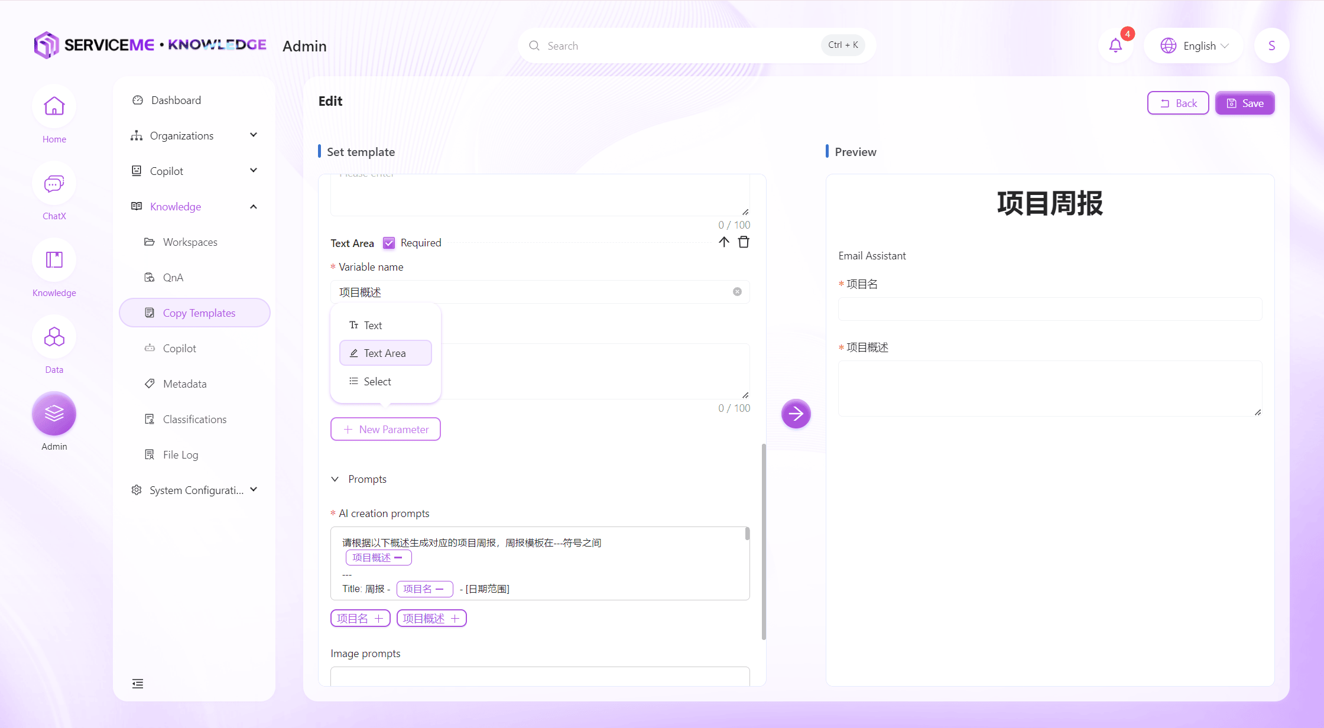Clear the variable name field
The width and height of the screenshot is (1324, 728).
[x=737, y=292]
